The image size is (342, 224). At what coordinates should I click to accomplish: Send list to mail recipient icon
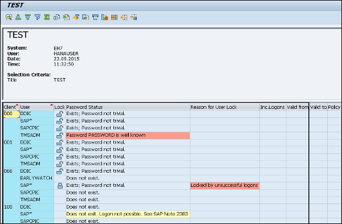(95, 17)
